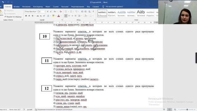Click Формат по образцу button
This screenshot has height=111, width=197.
tap(13, 17)
